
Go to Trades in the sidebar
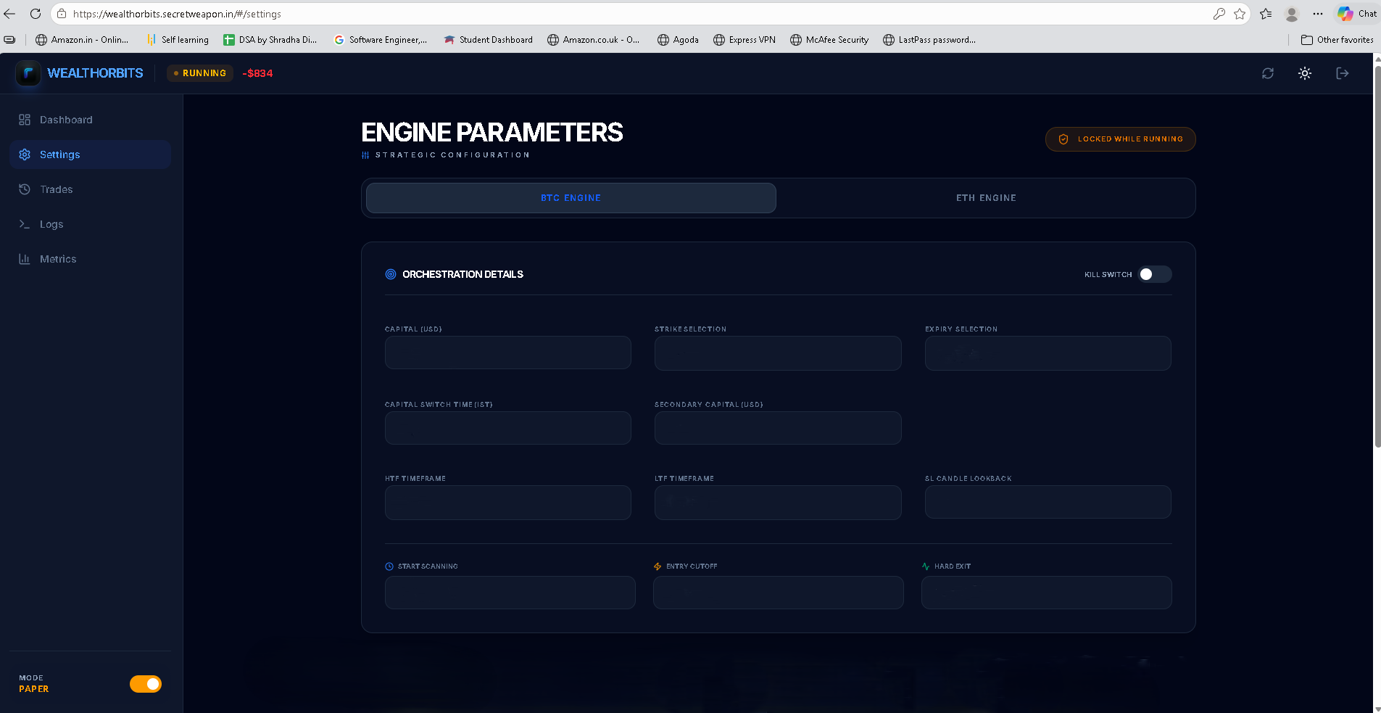[x=91, y=189]
